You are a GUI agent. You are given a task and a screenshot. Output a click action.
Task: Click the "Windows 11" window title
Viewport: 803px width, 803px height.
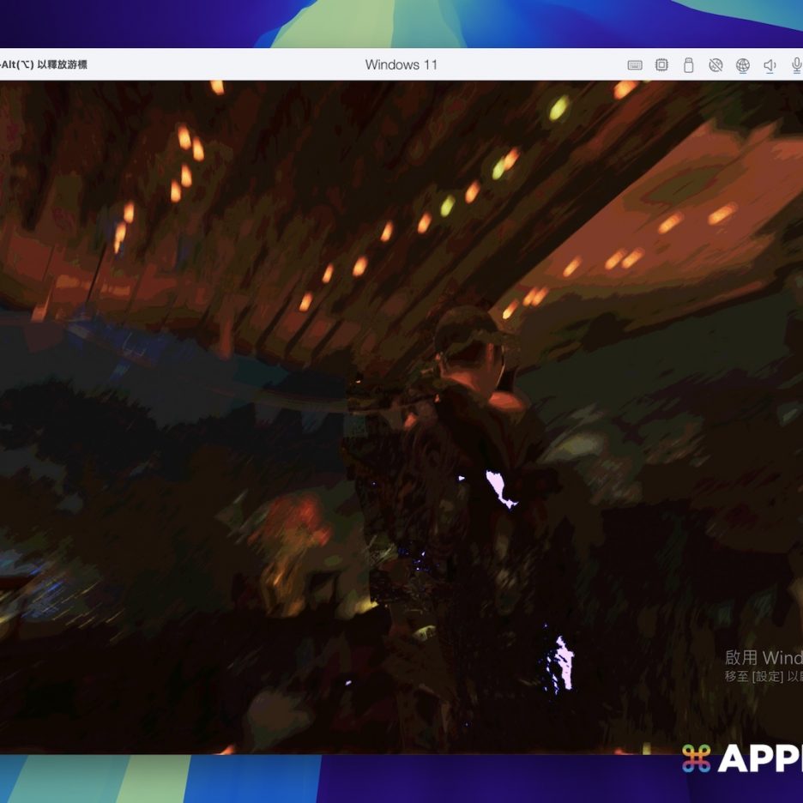pos(401,65)
